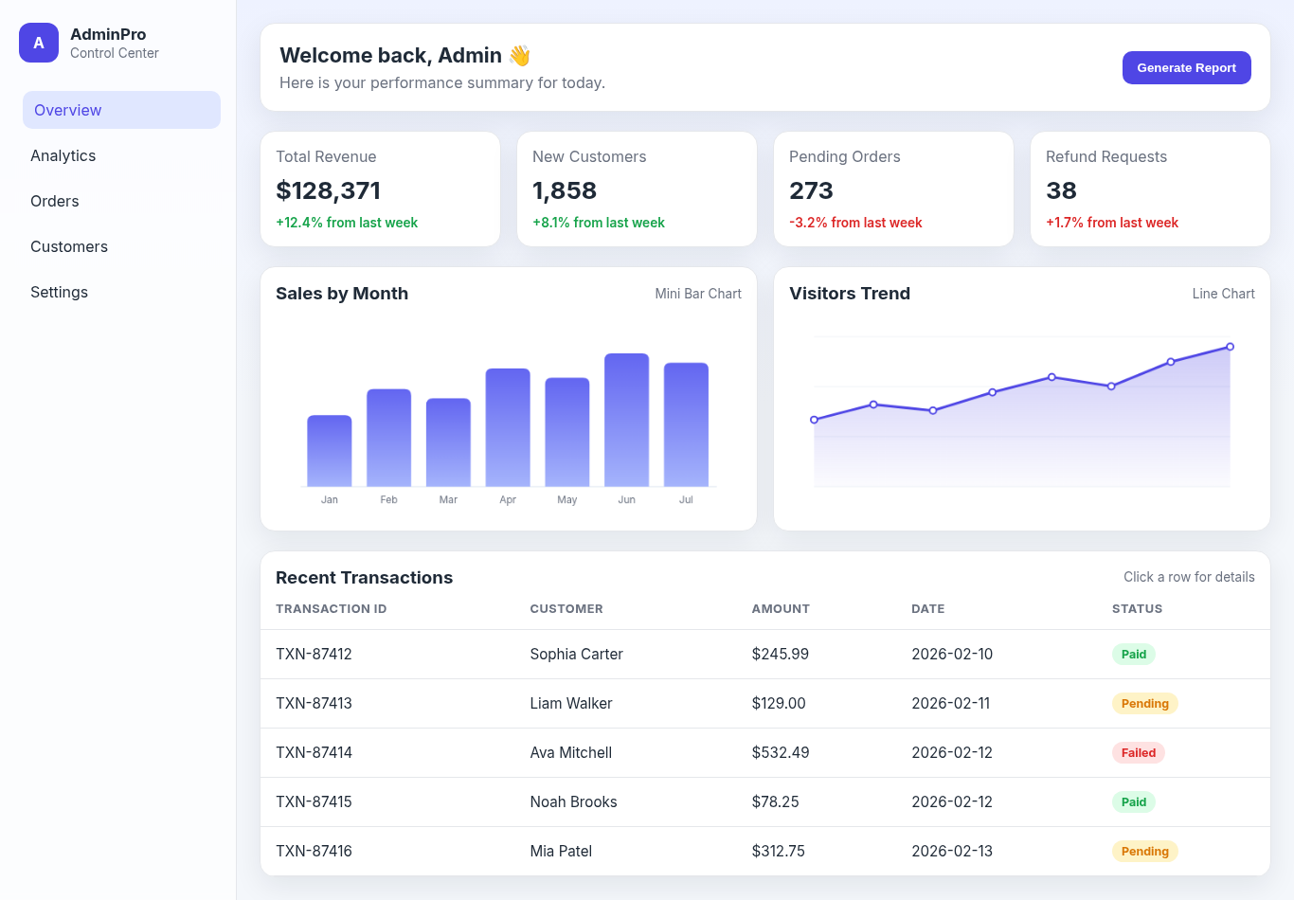Click transaction row TXN-87412 for Sophia Carter
This screenshot has height=900, width=1294.
(x=663, y=654)
